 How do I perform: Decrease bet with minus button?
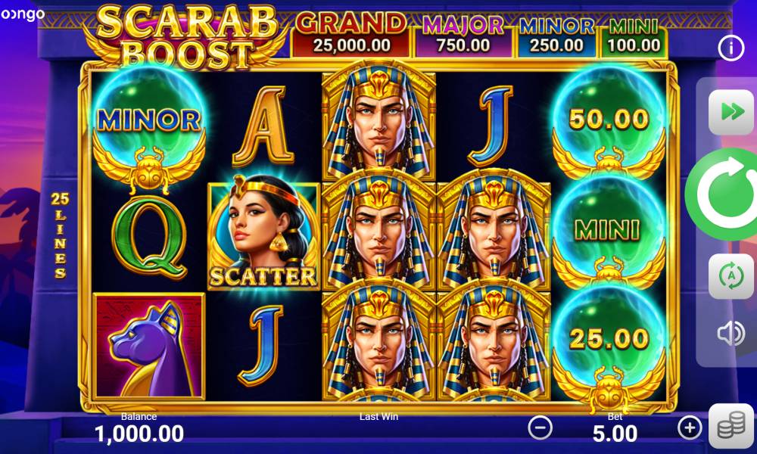click(x=540, y=427)
